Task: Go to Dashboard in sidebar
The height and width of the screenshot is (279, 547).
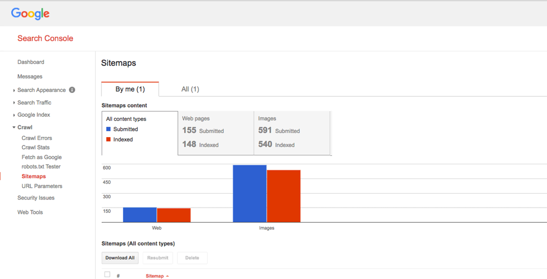Action: 31,62
